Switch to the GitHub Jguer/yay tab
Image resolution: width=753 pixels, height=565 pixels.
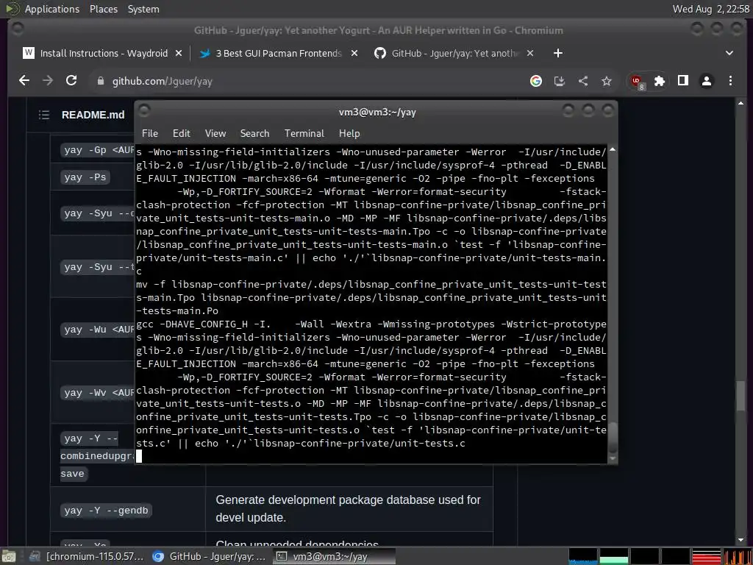(x=454, y=53)
